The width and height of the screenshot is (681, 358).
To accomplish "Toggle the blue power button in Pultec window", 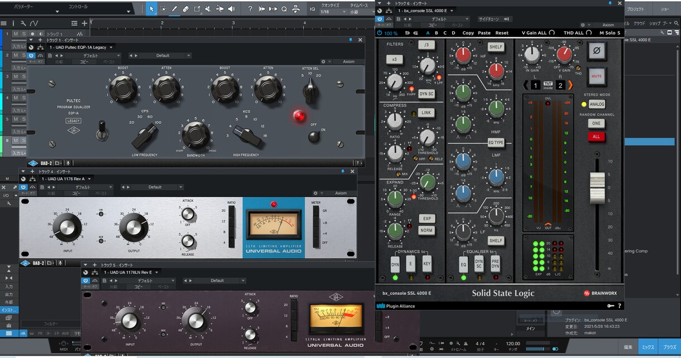I will click(x=31, y=56).
